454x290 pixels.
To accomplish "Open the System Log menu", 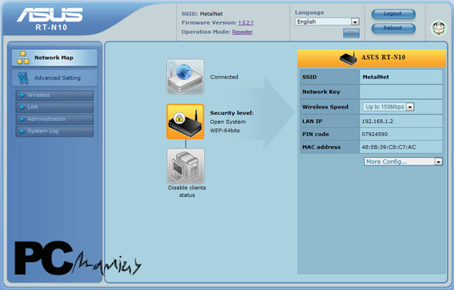I will tap(55, 131).
